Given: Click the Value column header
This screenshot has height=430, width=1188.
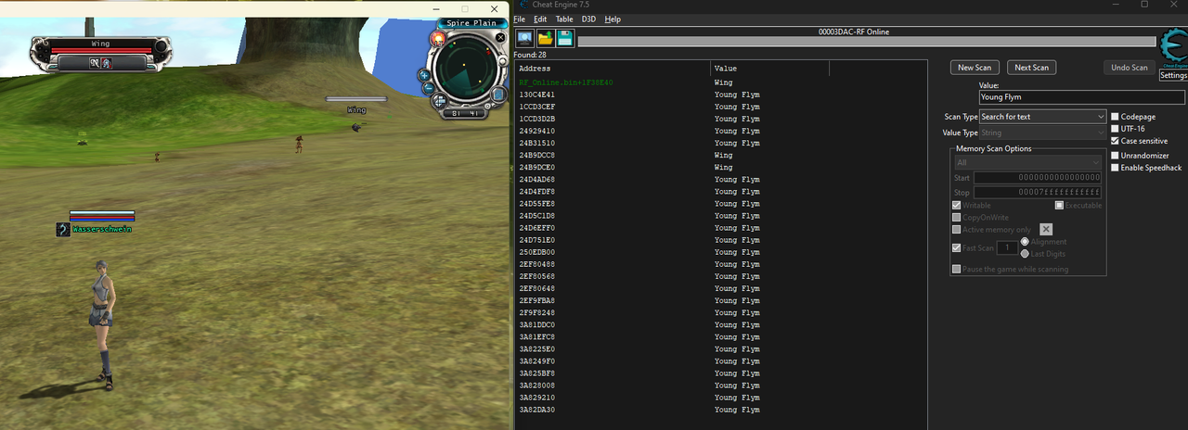Looking at the screenshot, I should tap(770, 69).
